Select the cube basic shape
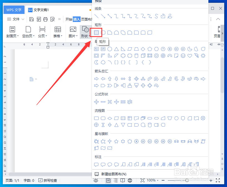The width and height of the screenshot is (227, 187). point(143,56)
